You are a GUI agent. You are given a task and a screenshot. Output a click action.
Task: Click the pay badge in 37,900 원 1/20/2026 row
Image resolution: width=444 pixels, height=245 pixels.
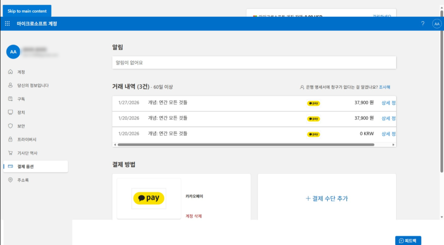pyautogui.click(x=314, y=119)
